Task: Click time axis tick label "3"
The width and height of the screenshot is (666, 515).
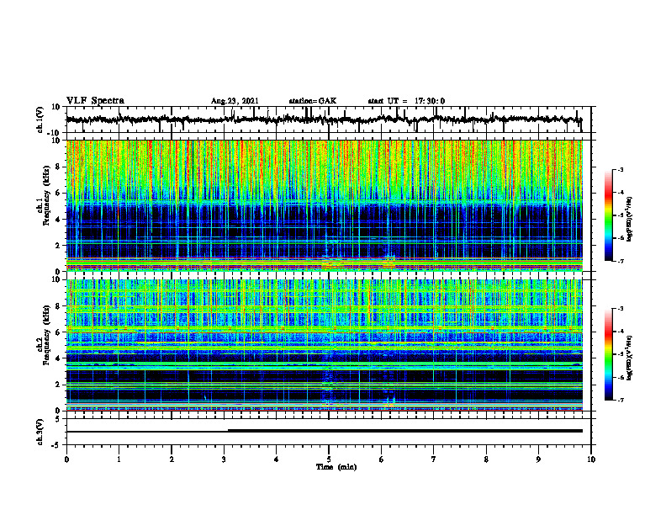Action: click(x=224, y=459)
